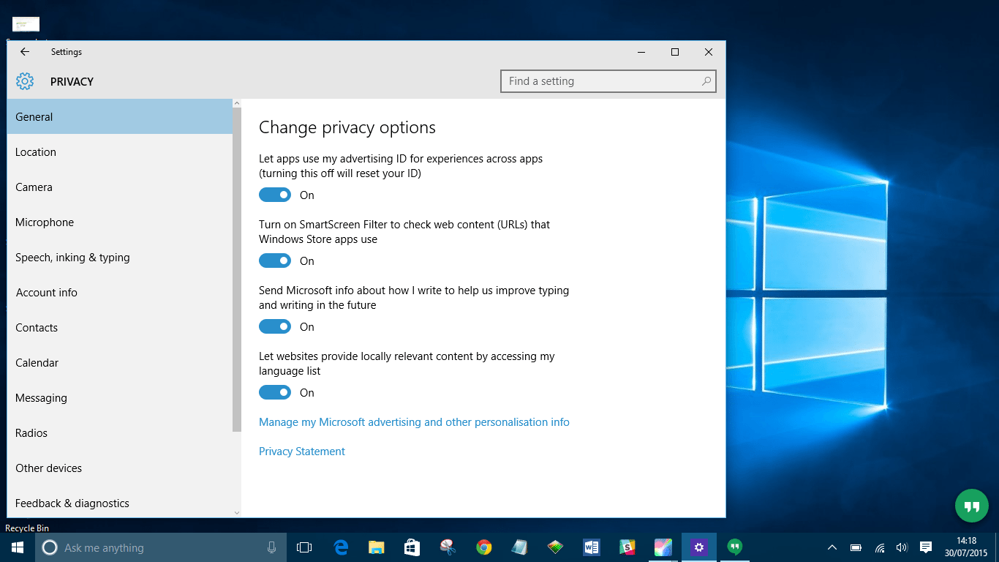The width and height of the screenshot is (999, 562).
Task: Show hidden system tray icons chevron
Action: [x=832, y=547]
